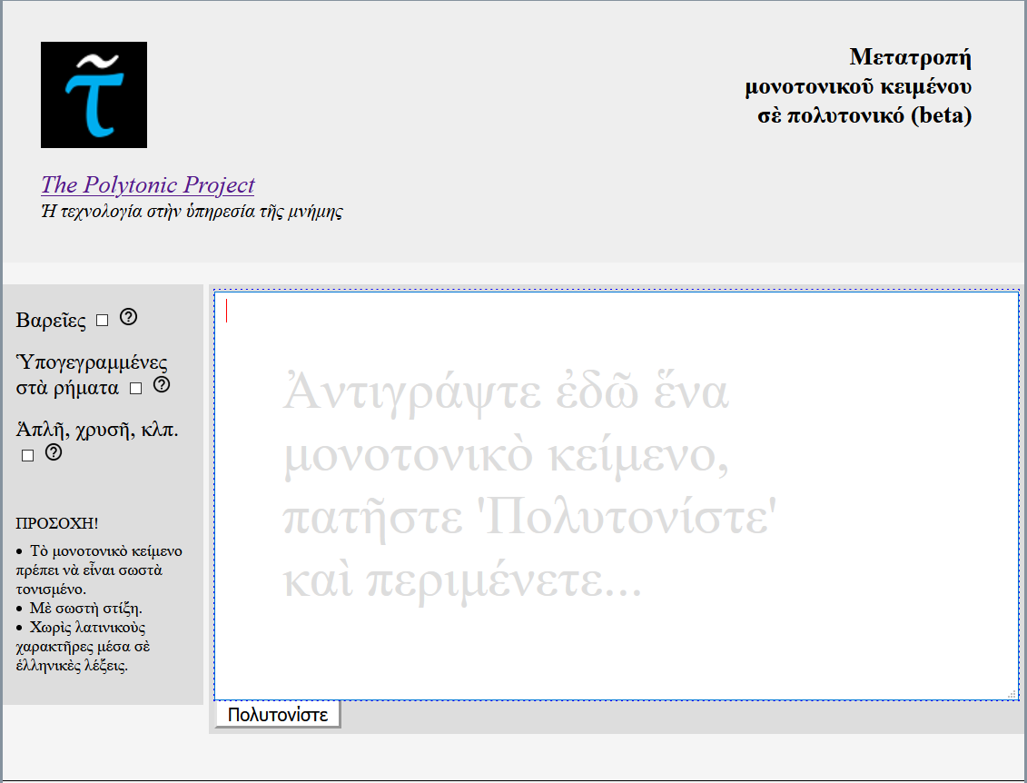
Task: Focus the monotonic text input area
Action: (x=616, y=495)
